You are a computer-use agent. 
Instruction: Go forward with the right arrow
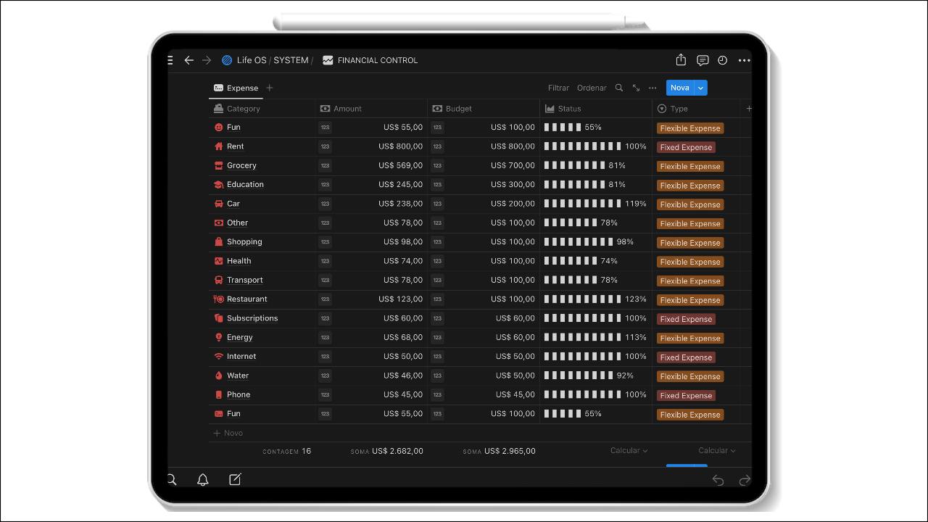coord(207,60)
